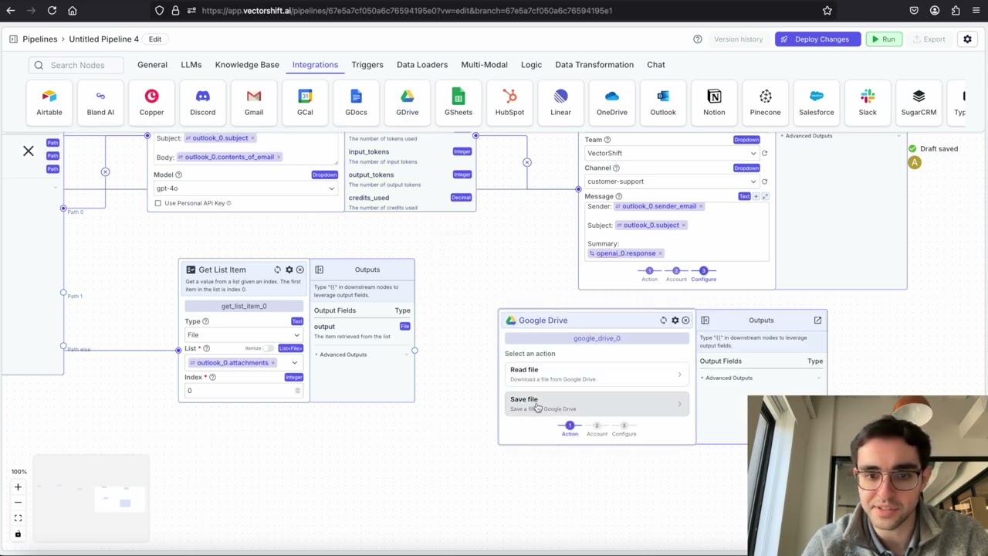
Task: Zoom in on the canvas
Action: [x=18, y=487]
